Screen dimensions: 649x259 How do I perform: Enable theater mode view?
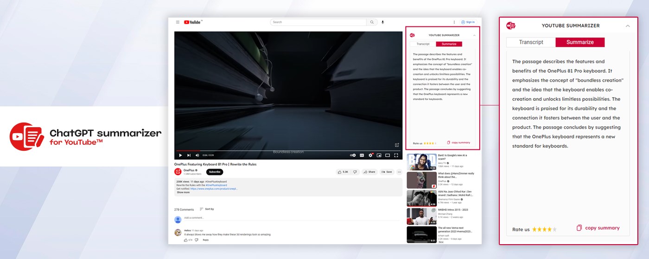388,155
